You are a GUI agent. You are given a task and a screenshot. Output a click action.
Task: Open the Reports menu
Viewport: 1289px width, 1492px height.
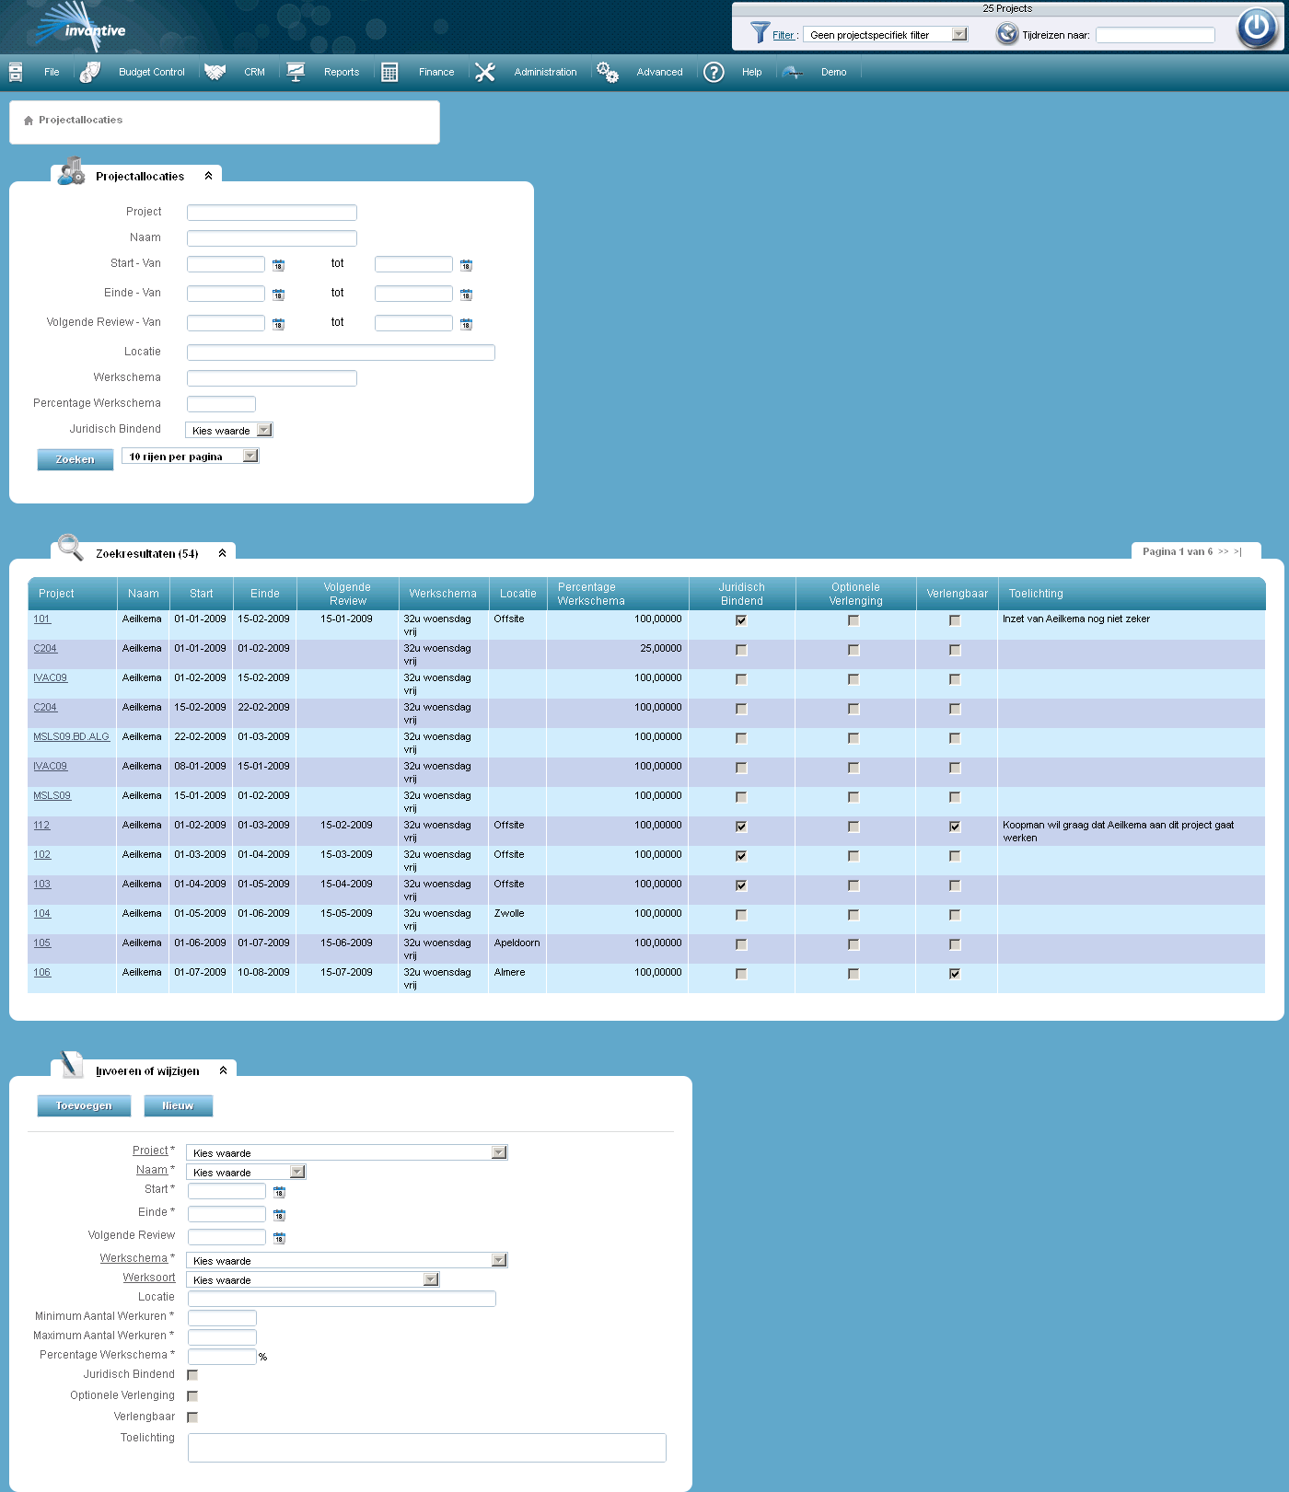click(342, 72)
